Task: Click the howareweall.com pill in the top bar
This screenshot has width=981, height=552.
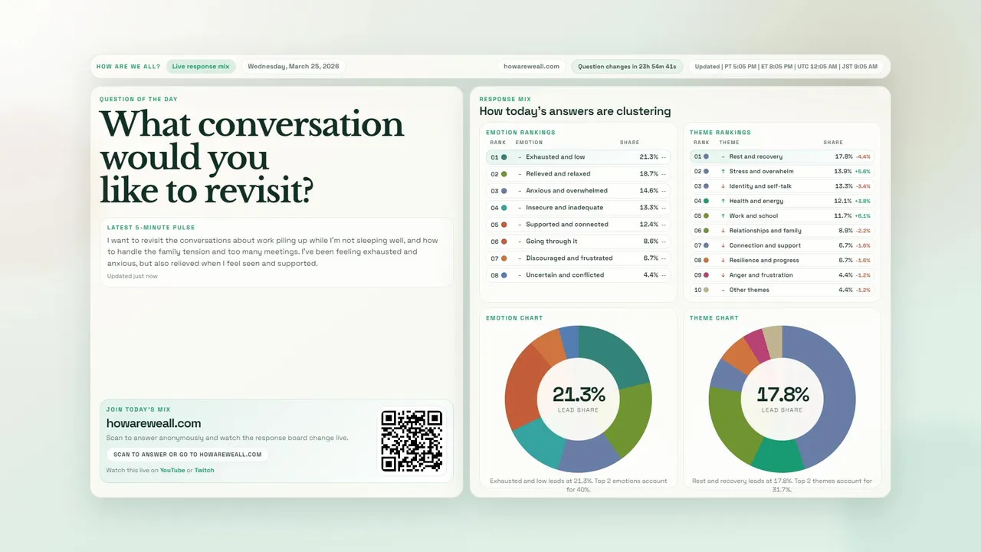Action: click(532, 67)
